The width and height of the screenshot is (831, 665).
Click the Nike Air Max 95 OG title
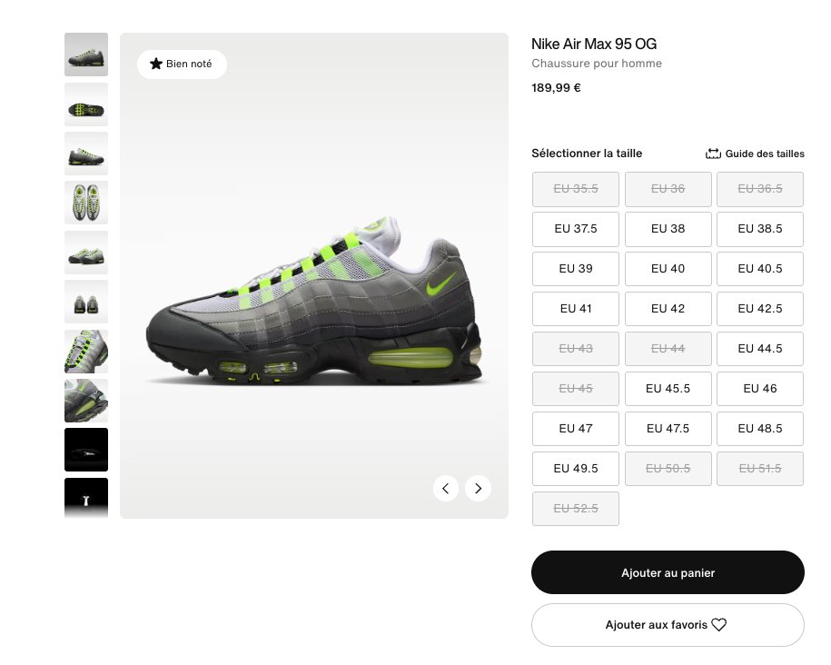tap(594, 44)
